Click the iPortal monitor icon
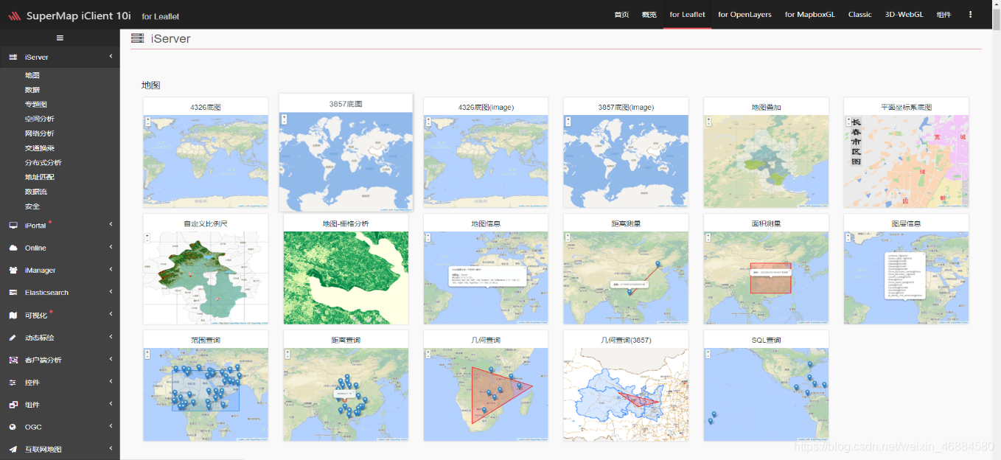1001x460 pixels. pyautogui.click(x=13, y=226)
